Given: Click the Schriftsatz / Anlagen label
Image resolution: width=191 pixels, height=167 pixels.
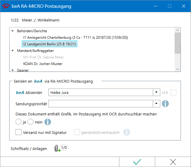Looking at the screenshot, I should (x=29, y=149).
